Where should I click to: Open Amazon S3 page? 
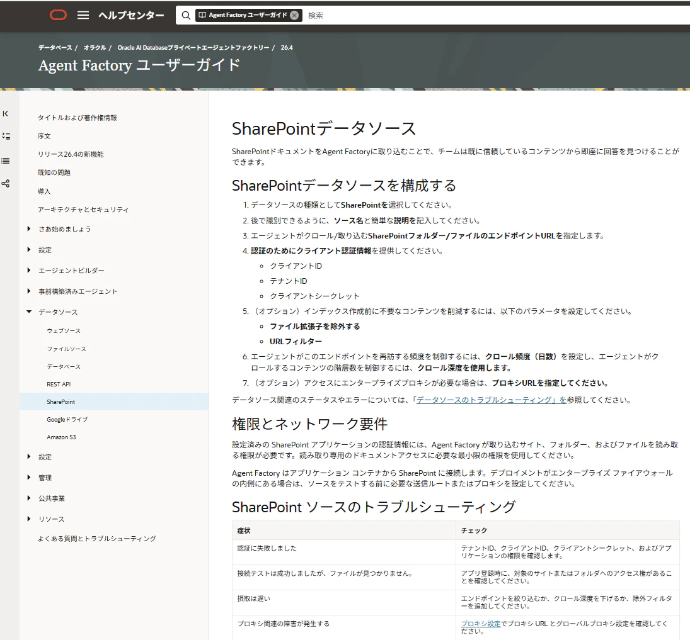(x=61, y=437)
